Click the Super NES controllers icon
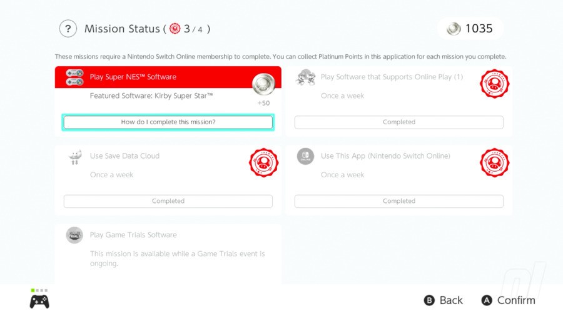This screenshot has width=563, height=316. [x=75, y=77]
